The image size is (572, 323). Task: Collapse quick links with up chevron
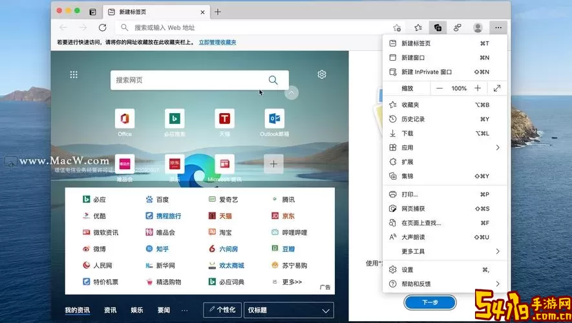click(291, 92)
